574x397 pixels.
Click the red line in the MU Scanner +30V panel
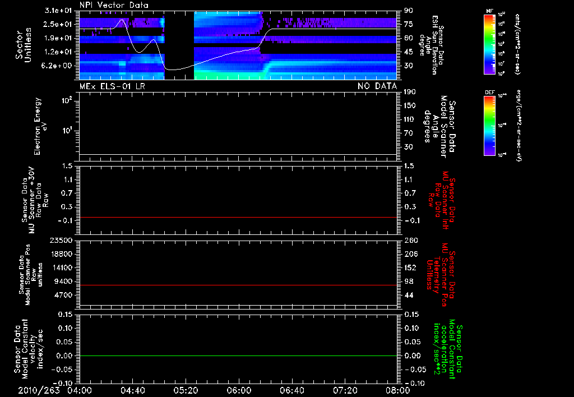238,217
